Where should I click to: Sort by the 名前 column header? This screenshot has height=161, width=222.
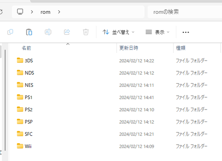pos(26,48)
